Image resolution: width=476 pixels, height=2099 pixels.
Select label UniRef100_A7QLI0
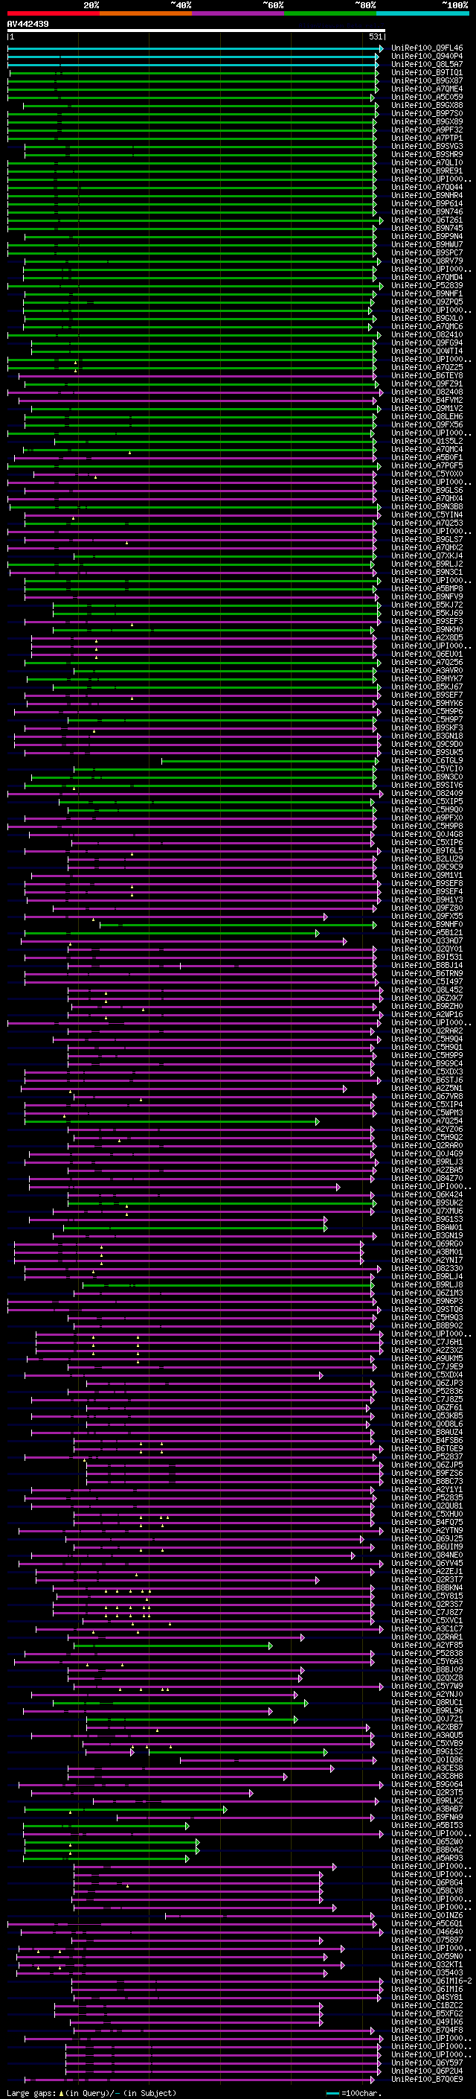pos(427,163)
